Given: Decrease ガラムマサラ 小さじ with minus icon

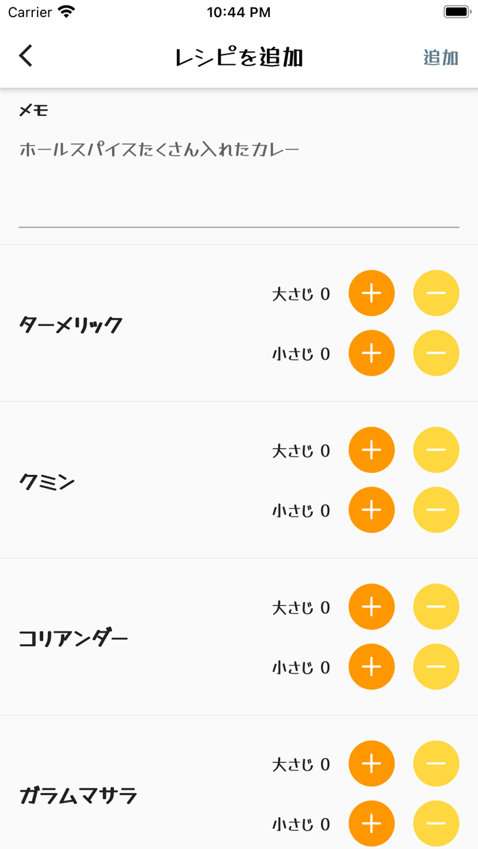Looking at the screenshot, I should coord(436,823).
